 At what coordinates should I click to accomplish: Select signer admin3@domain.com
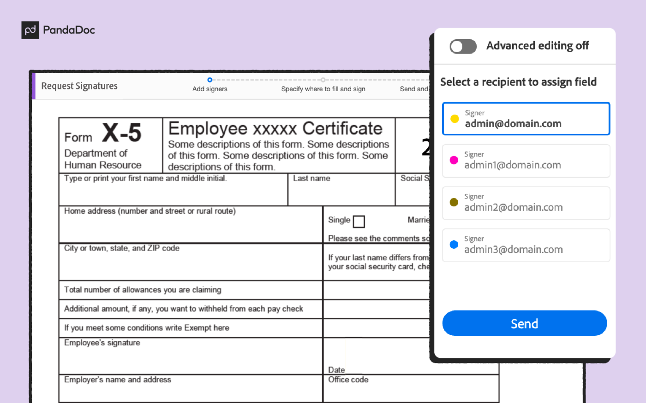click(526, 245)
